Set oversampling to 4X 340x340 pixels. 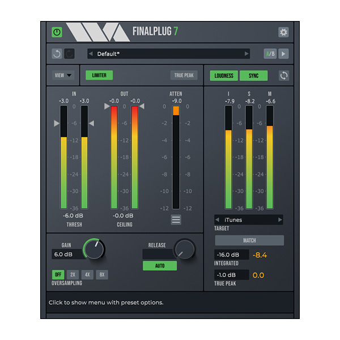tap(87, 275)
